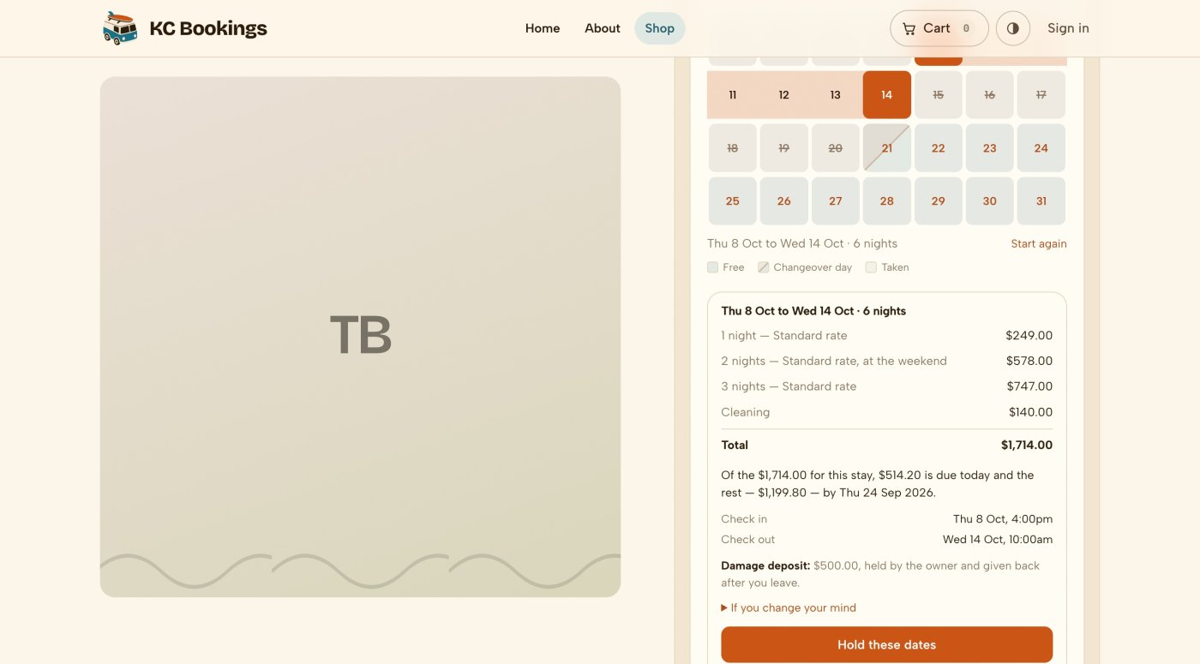Click taken day 15
The width and height of the screenshot is (1200, 664).
tap(938, 94)
